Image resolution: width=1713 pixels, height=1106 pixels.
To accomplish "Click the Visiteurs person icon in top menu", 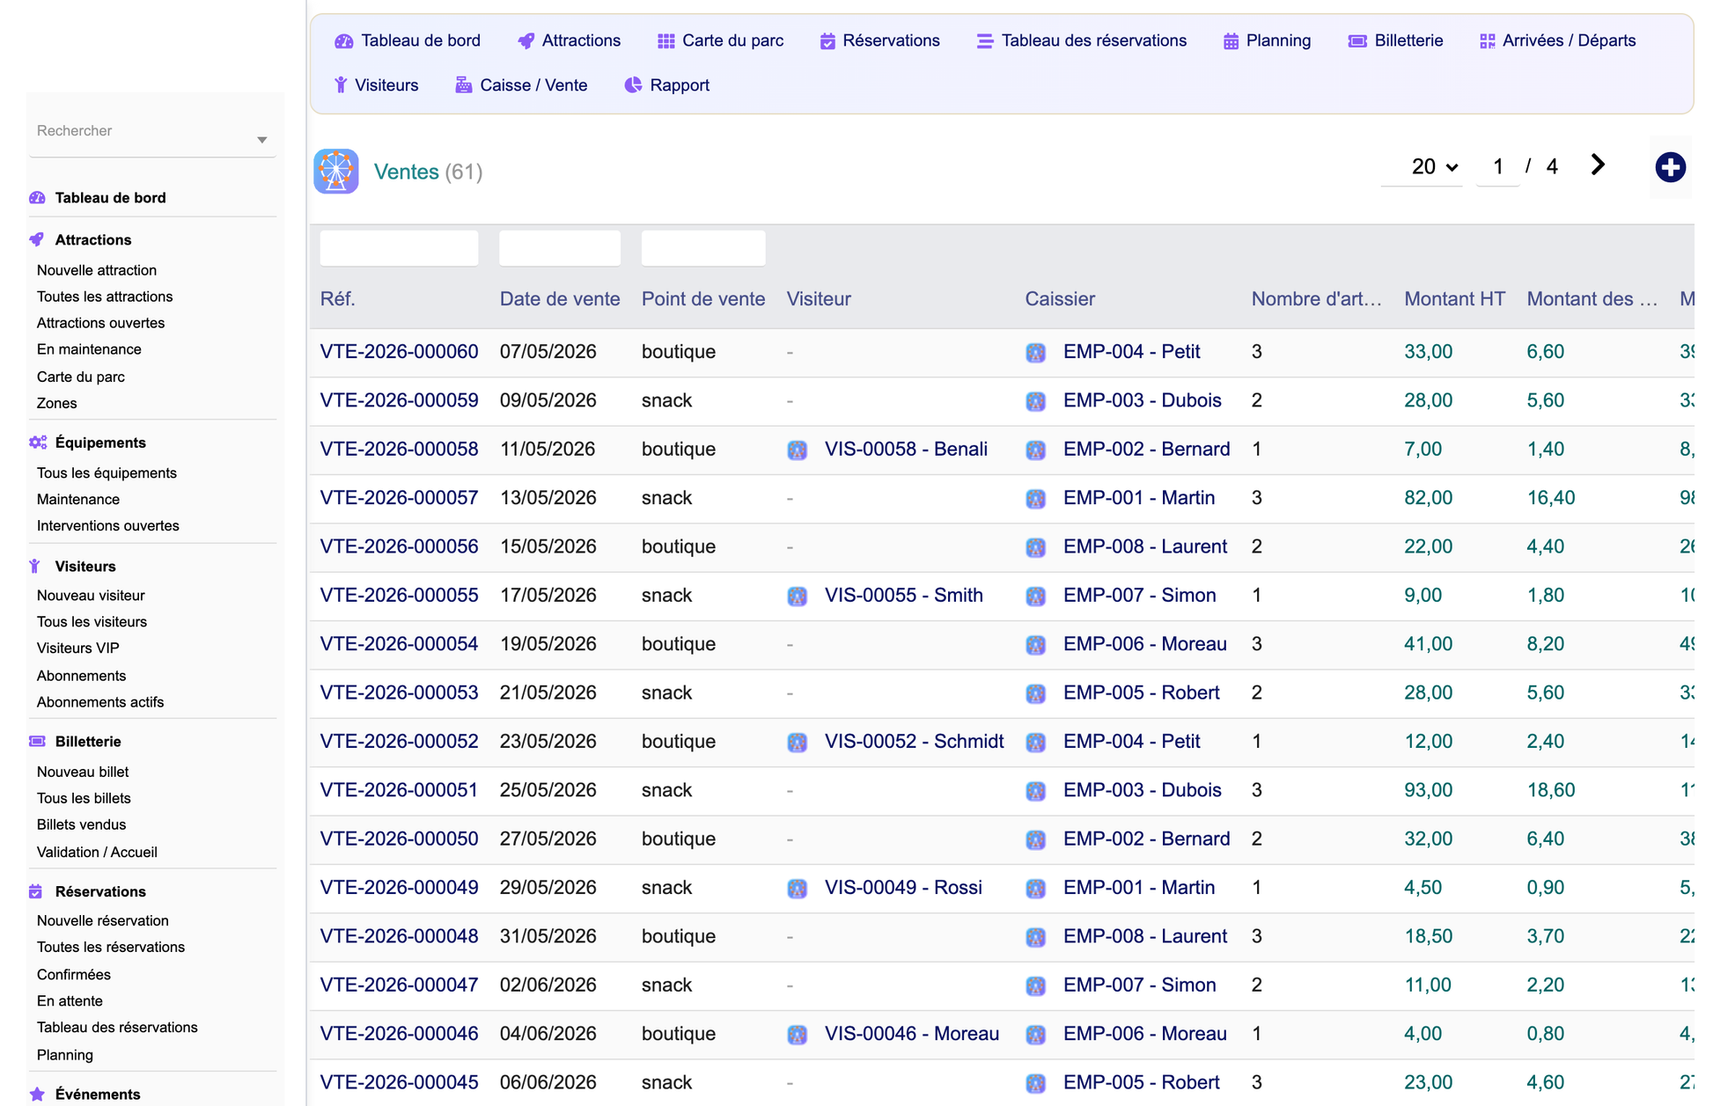I will (x=341, y=85).
